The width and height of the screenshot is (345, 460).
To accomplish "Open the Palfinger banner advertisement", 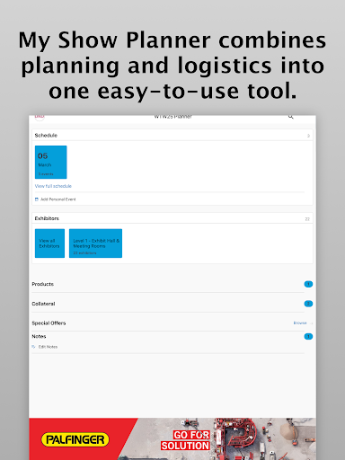I will pyautogui.click(x=172, y=439).
